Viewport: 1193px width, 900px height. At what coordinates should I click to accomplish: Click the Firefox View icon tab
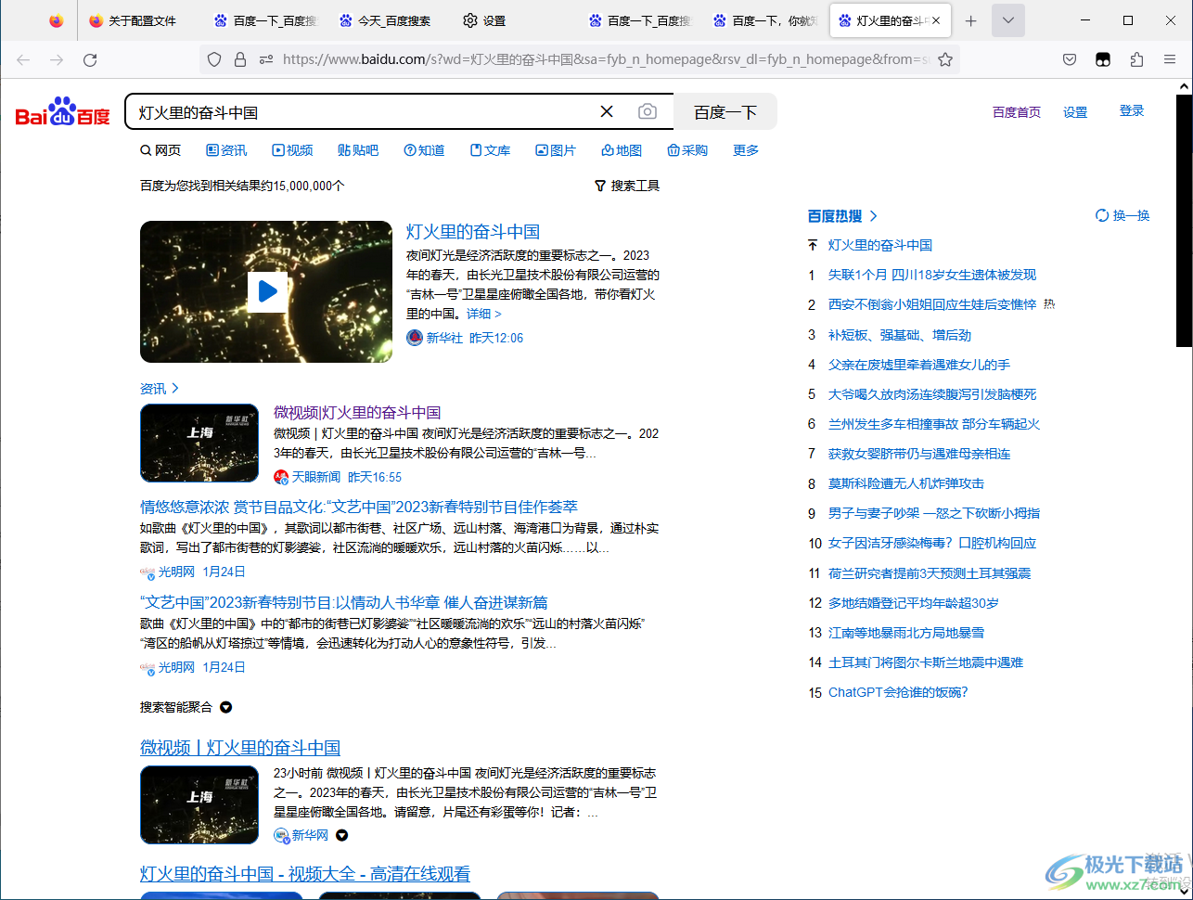point(57,20)
